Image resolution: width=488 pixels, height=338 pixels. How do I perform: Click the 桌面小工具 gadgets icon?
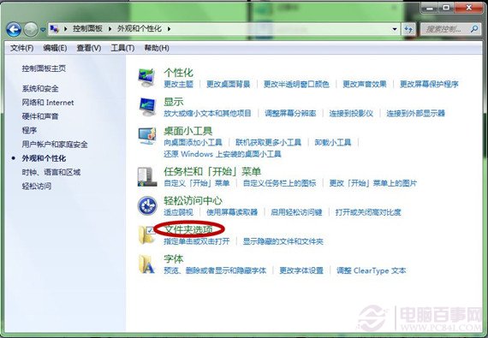(x=146, y=136)
